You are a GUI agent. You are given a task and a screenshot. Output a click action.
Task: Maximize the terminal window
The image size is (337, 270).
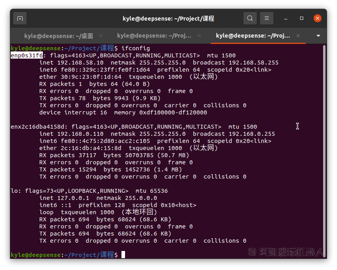click(x=302, y=18)
